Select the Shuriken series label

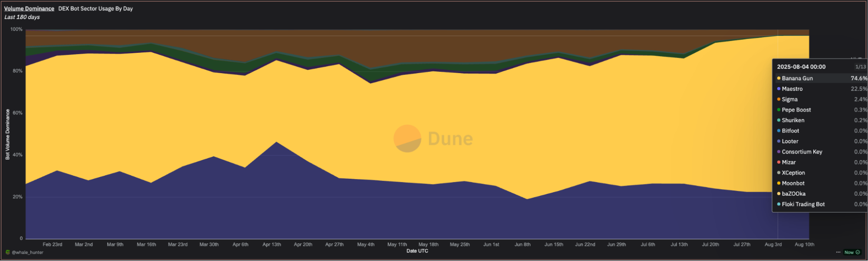pyautogui.click(x=793, y=120)
